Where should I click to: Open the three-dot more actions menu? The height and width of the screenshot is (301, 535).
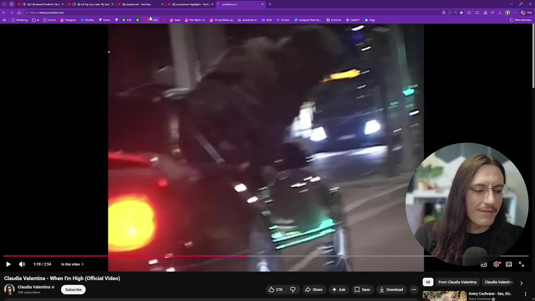click(414, 290)
